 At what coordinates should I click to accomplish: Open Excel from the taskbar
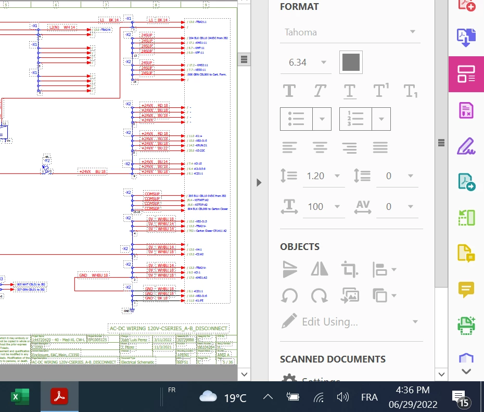tap(20, 396)
